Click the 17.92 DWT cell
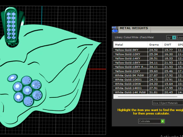The image size is (183, 137). tap(169, 75)
